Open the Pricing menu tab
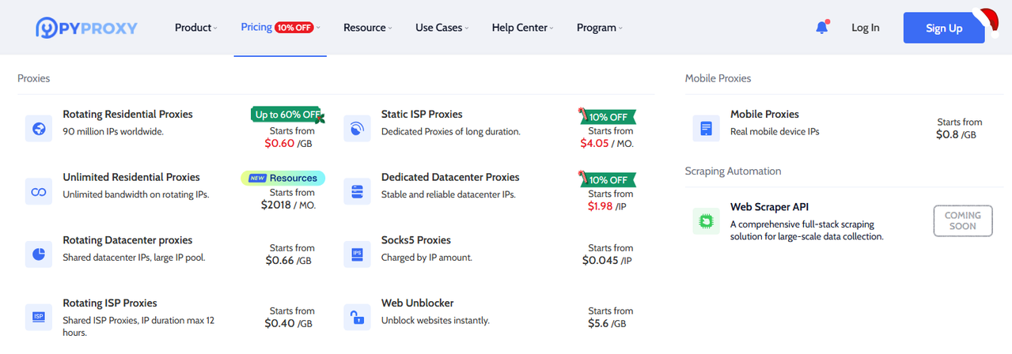 [280, 28]
